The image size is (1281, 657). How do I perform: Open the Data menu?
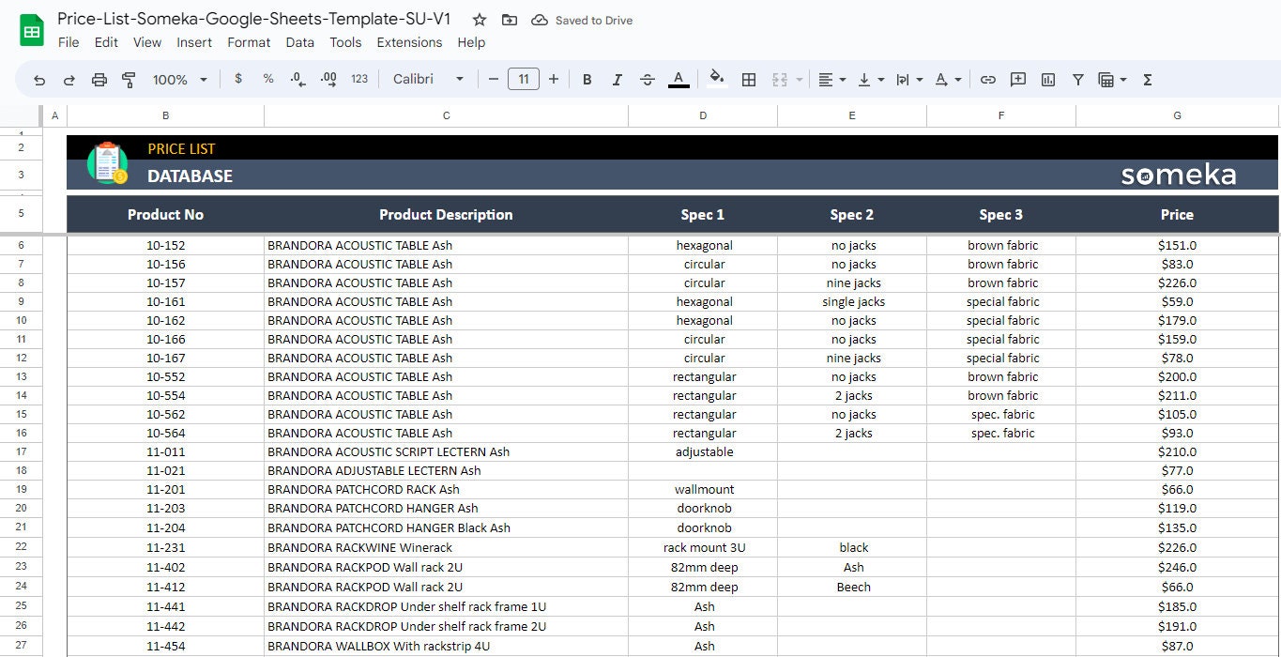click(x=299, y=42)
